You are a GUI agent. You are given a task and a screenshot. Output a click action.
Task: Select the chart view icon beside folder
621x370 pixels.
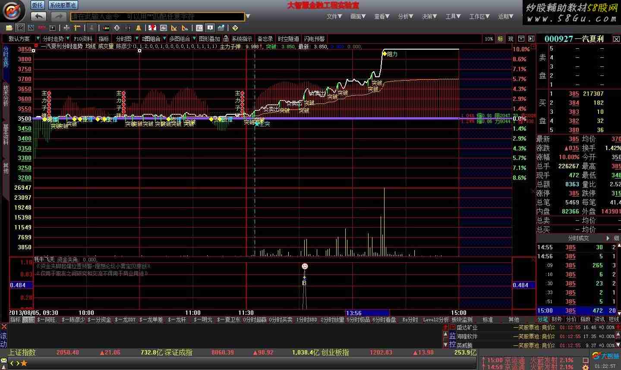point(20,28)
